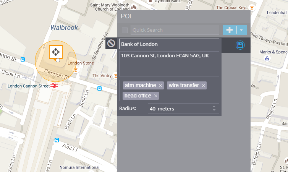Click the POI panel title
Image resolution: width=288 pixels, height=172 pixels.
pos(126,16)
